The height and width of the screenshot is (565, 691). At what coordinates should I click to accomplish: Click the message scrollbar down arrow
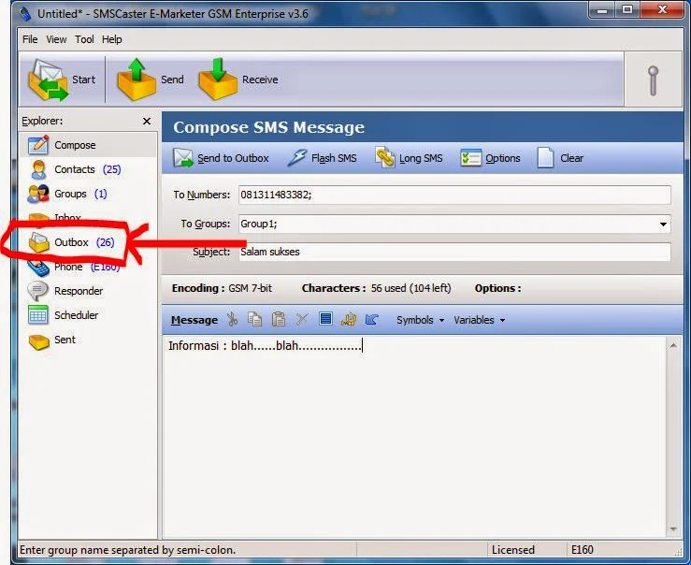click(673, 529)
